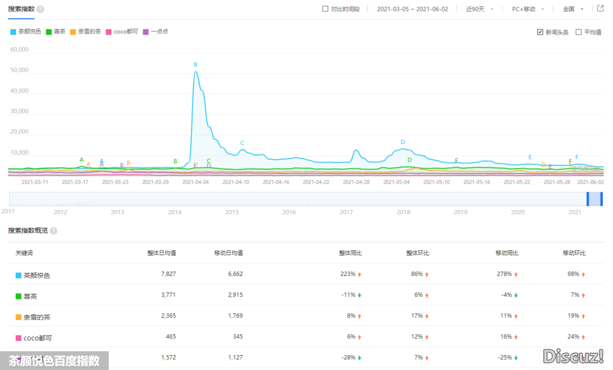Click the up arrow beside 86%
The width and height of the screenshot is (613, 370).
[427, 275]
